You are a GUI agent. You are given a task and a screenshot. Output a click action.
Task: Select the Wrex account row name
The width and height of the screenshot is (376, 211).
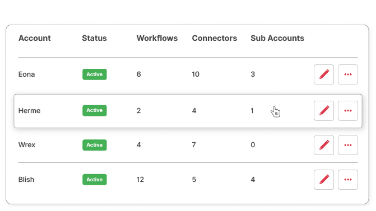pos(27,145)
